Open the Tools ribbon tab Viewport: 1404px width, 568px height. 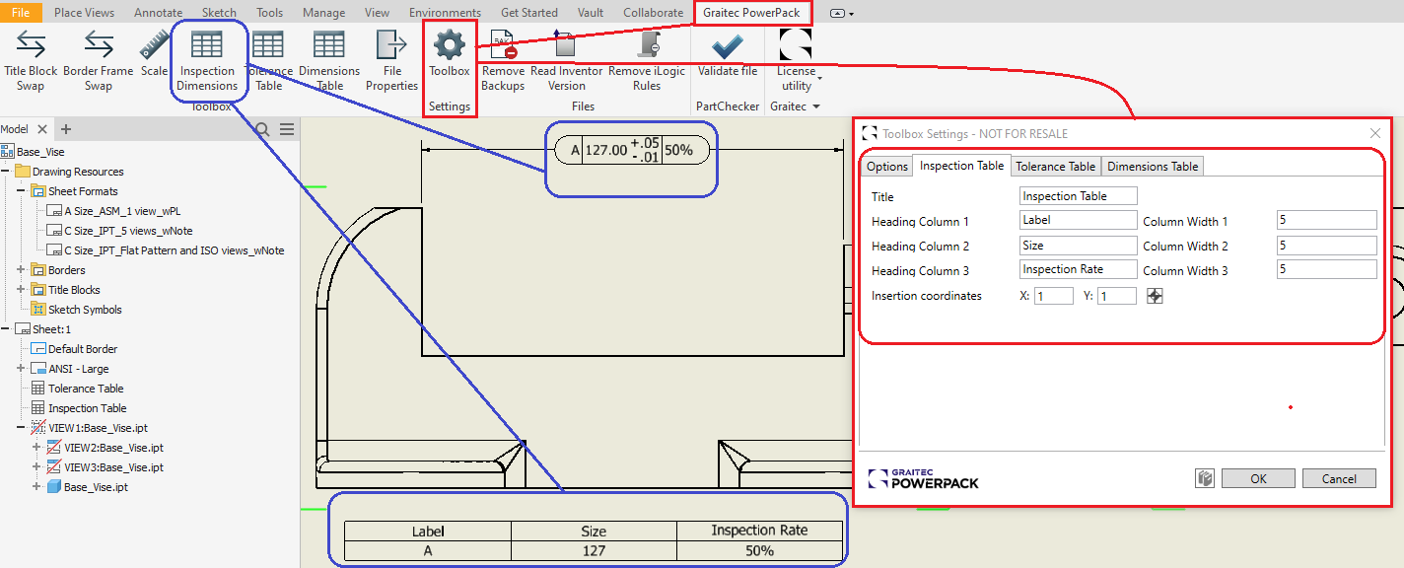(x=270, y=13)
